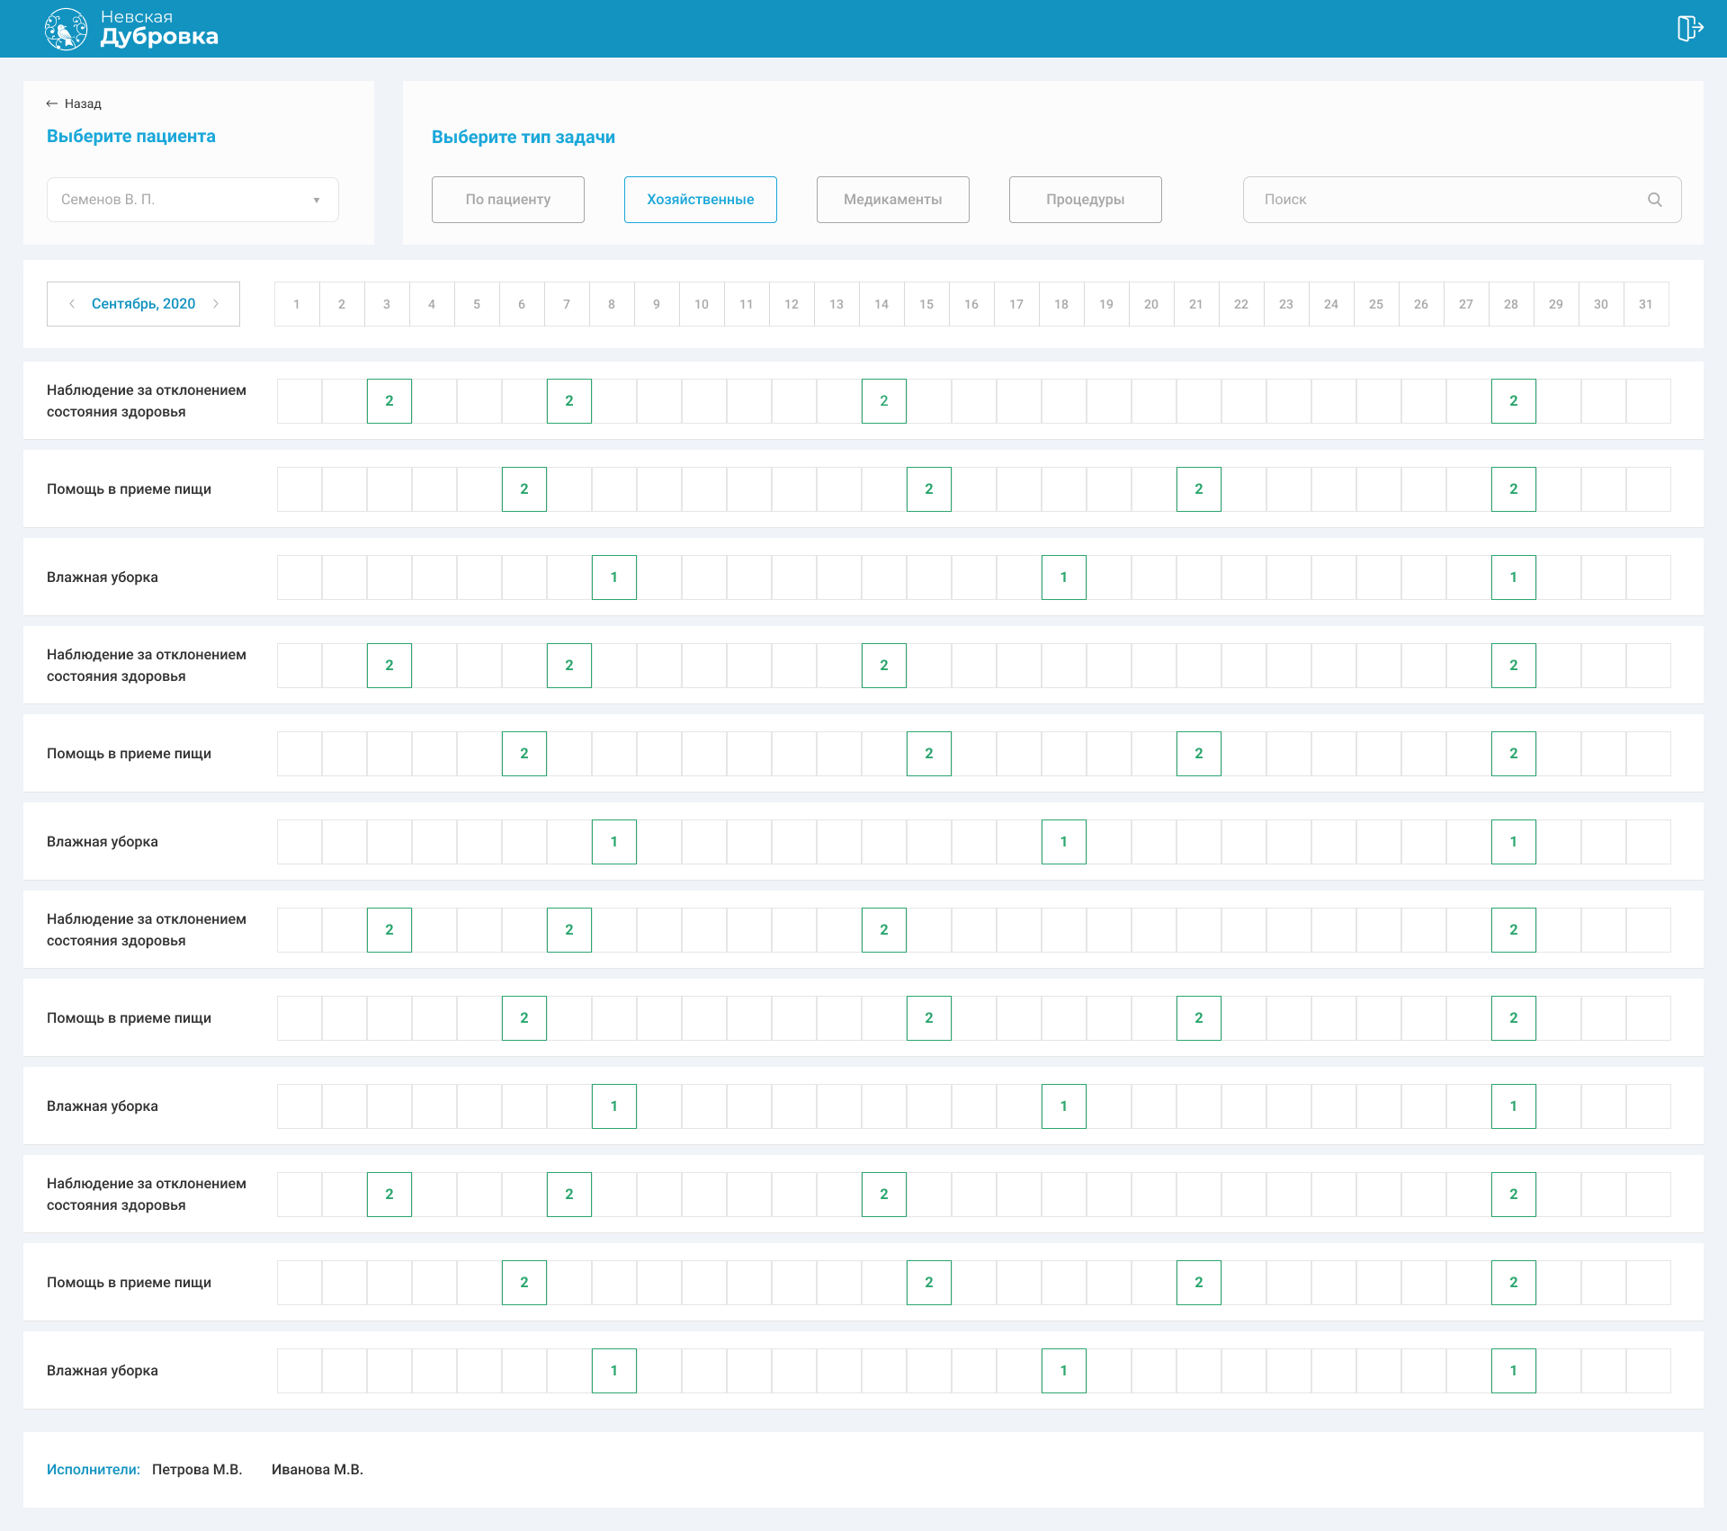
Task: Open day 14 cell in second Наблюдение row
Action: pos(884,666)
